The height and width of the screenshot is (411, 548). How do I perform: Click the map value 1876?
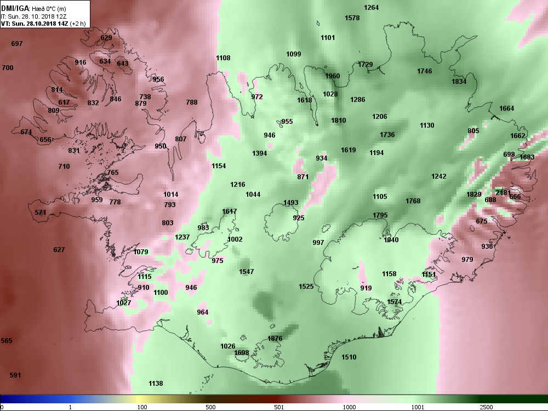(275, 338)
